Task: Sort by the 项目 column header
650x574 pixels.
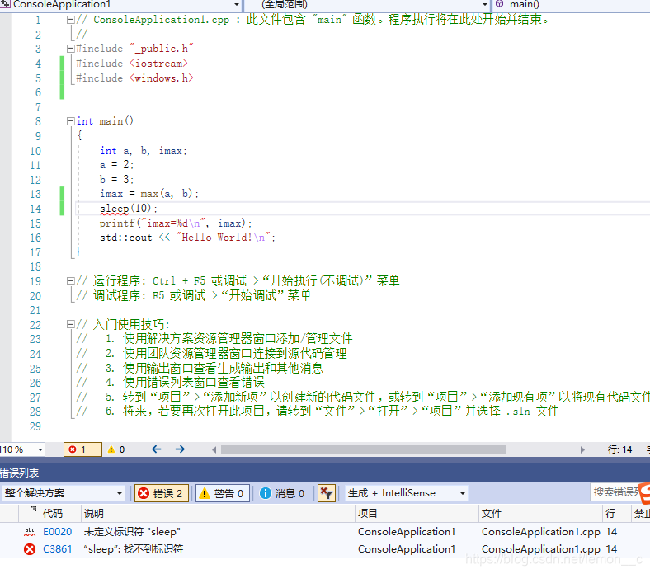Action: pos(368,514)
